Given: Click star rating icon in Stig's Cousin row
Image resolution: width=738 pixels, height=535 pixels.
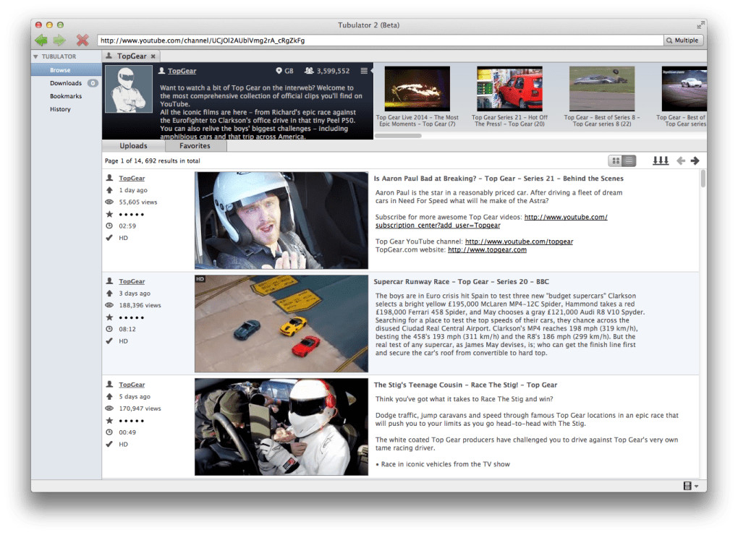Looking at the screenshot, I should tap(109, 421).
